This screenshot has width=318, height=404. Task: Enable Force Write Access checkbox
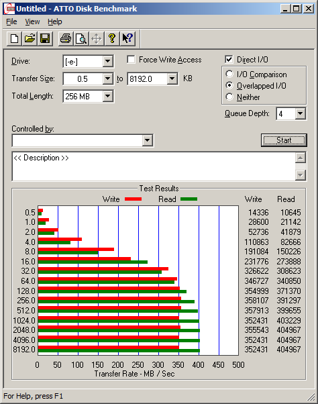[x=131, y=60]
